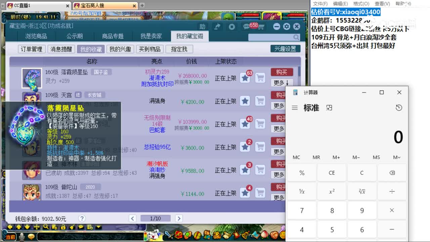The image size is (430, 242).
Task: Toggle the favorite star on 落霞陨星坠 listing
Action: click(x=245, y=78)
